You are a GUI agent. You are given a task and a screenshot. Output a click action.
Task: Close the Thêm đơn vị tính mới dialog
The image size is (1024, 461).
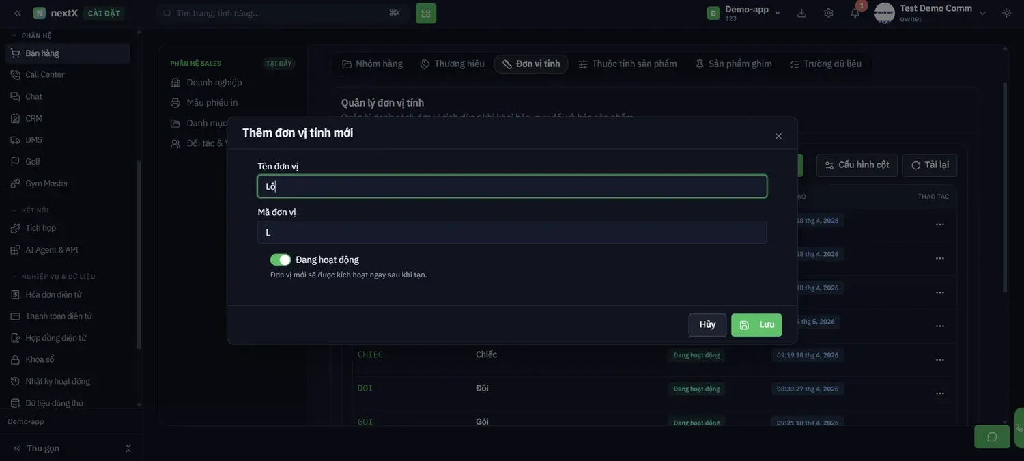[778, 136]
